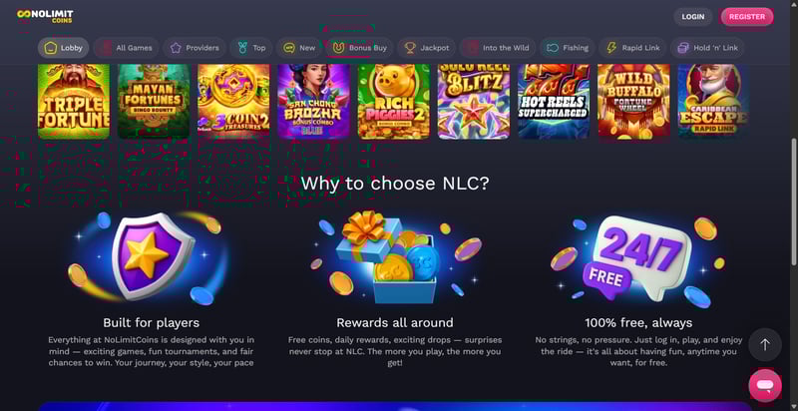
Task: Switch to the All Games tab
Action: (127, 48)
